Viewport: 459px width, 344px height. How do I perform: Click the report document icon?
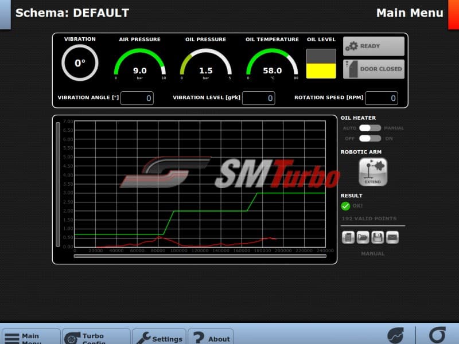348,237
